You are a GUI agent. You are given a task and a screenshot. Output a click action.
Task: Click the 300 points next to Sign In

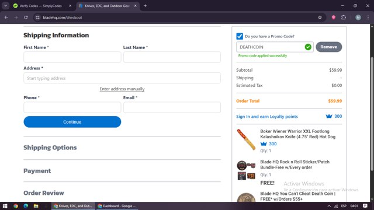[338, 116]
